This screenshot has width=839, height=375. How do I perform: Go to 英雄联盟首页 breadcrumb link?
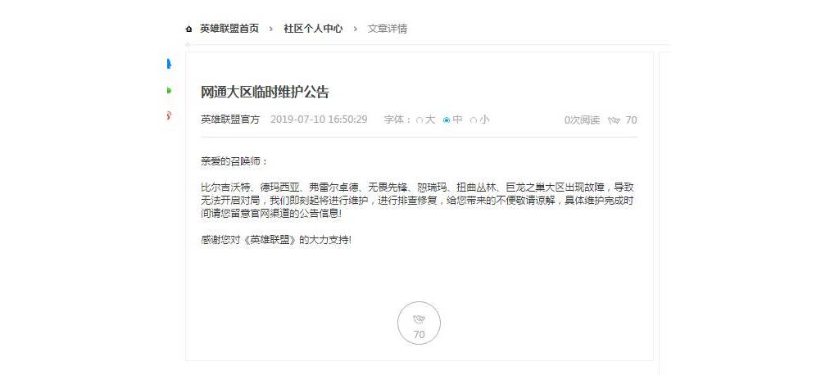[x=229, y=29]
